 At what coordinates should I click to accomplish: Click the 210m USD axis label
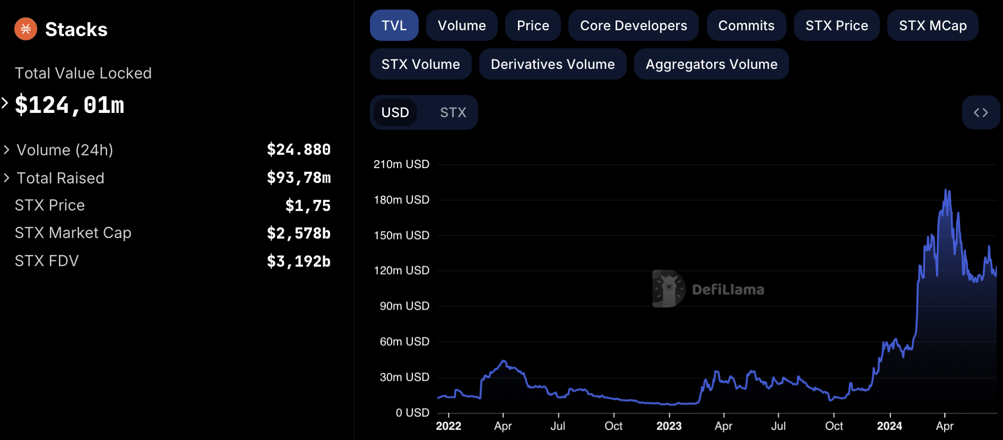click(x=401, y=164)
